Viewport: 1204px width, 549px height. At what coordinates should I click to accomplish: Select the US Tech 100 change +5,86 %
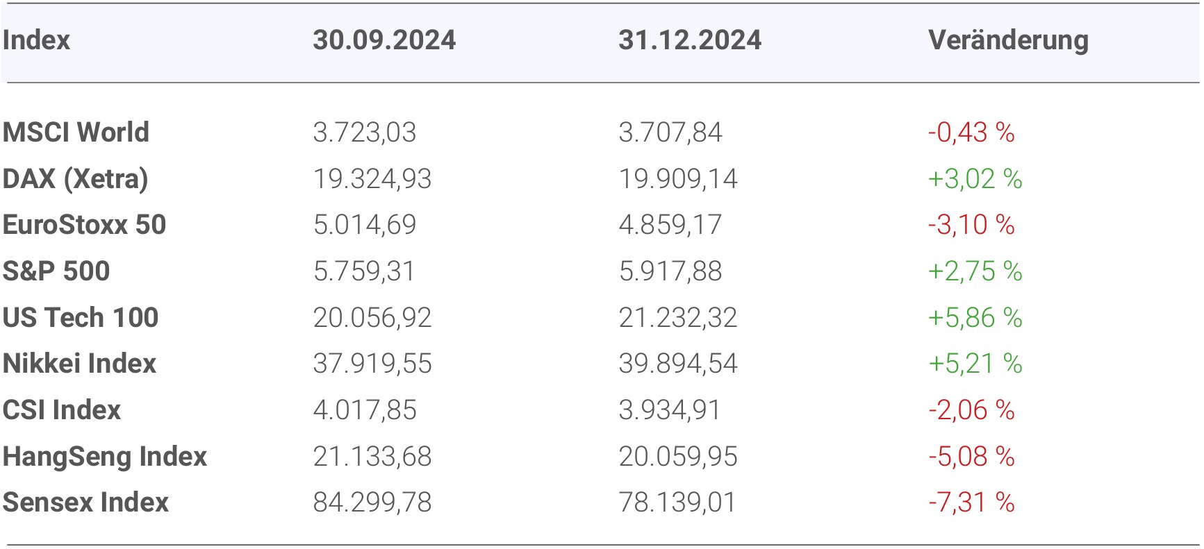click(x=975, y=317)
